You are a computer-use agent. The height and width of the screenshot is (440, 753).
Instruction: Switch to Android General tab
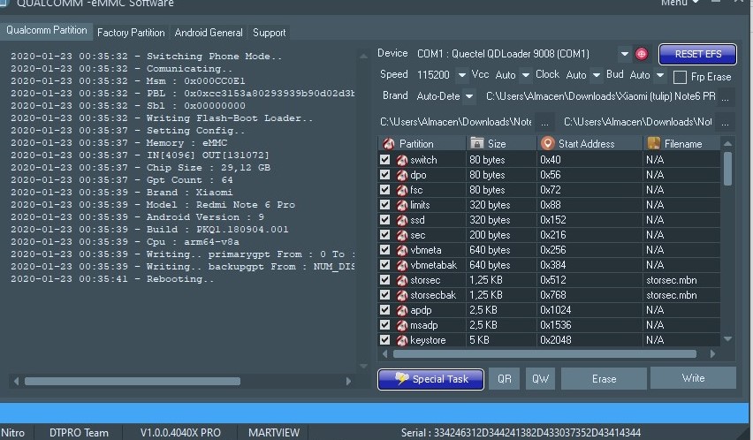(209, 33)
